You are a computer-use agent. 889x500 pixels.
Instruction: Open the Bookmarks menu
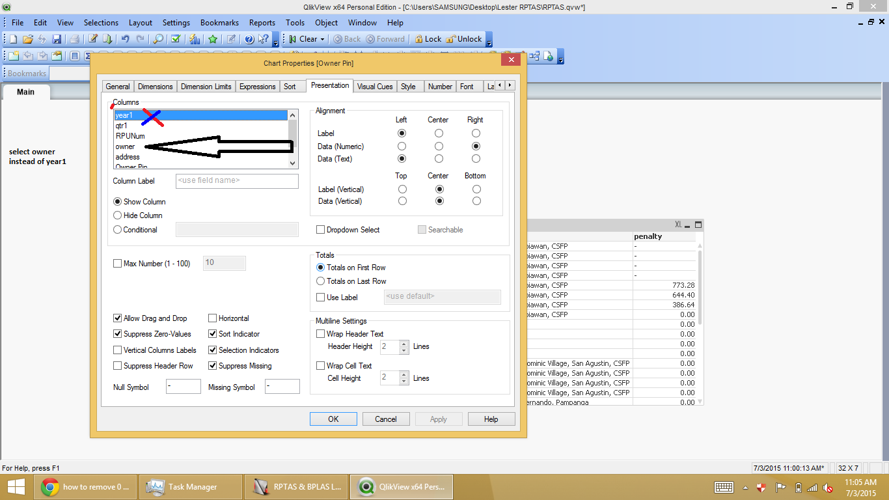click(219, 22)
